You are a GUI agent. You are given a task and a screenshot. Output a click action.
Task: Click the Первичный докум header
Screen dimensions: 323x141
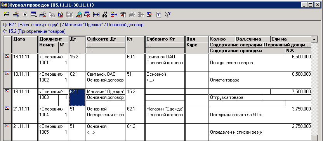click(287, 45)
